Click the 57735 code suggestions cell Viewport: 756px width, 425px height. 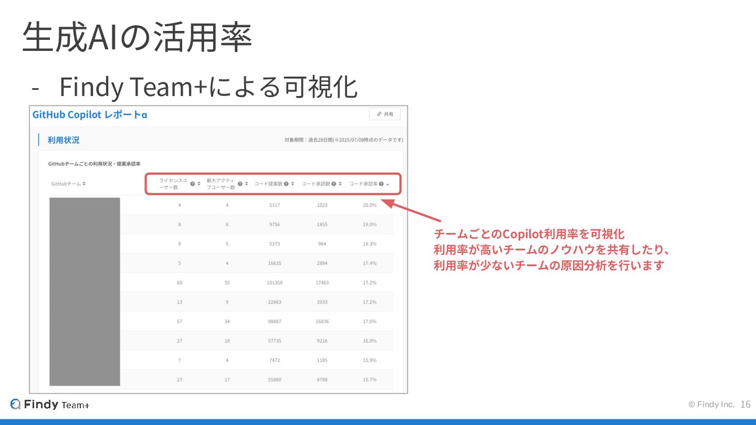pyautogui.click(x=275, y=341)
